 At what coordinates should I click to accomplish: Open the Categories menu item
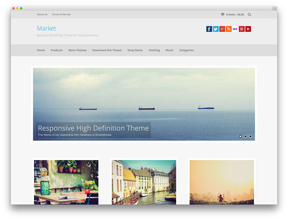click(x=186, y=50)
